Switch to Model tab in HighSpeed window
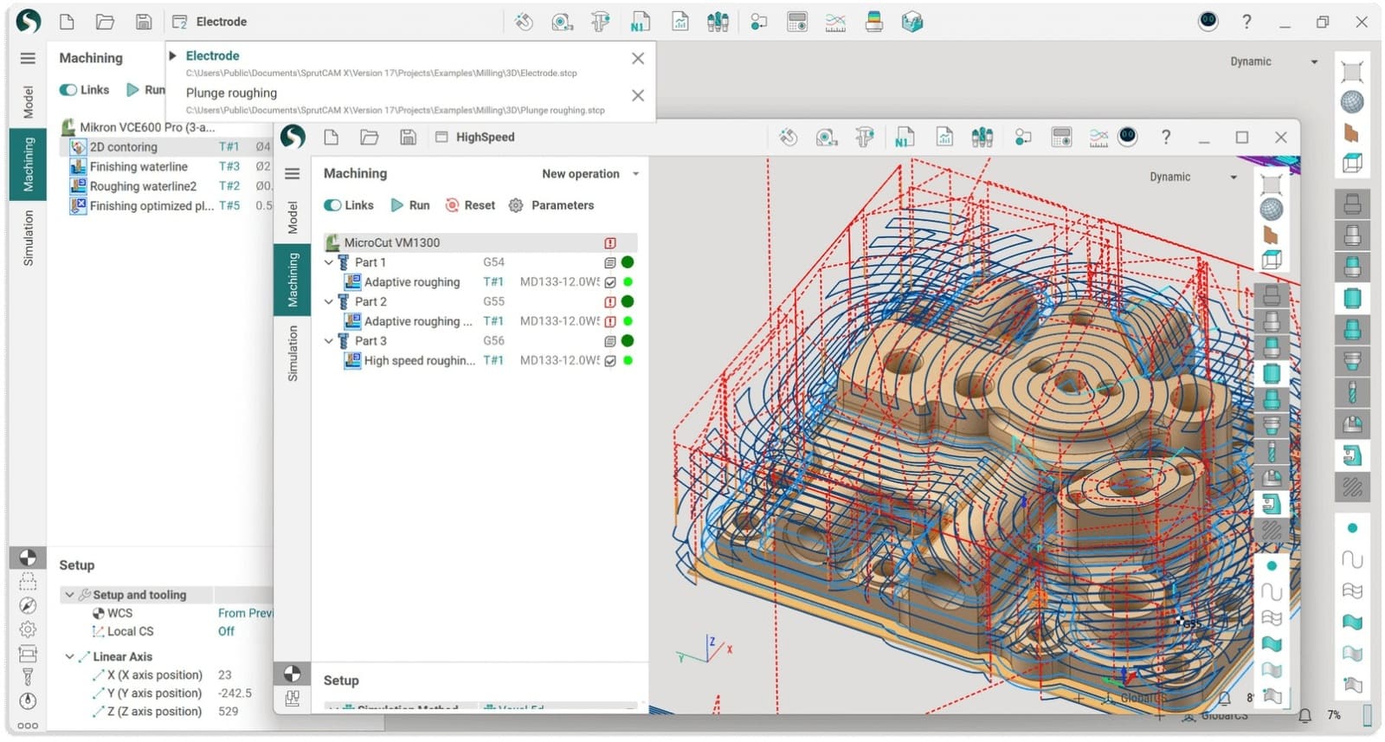 tap(293, 217)
